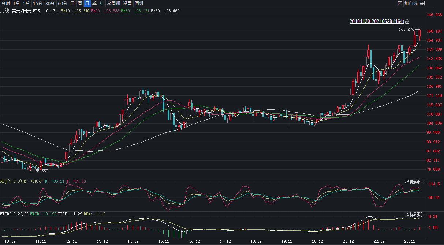Toggle the date range lock icon
This screenshot has width=444, height=245.
(x=407, y=22)
